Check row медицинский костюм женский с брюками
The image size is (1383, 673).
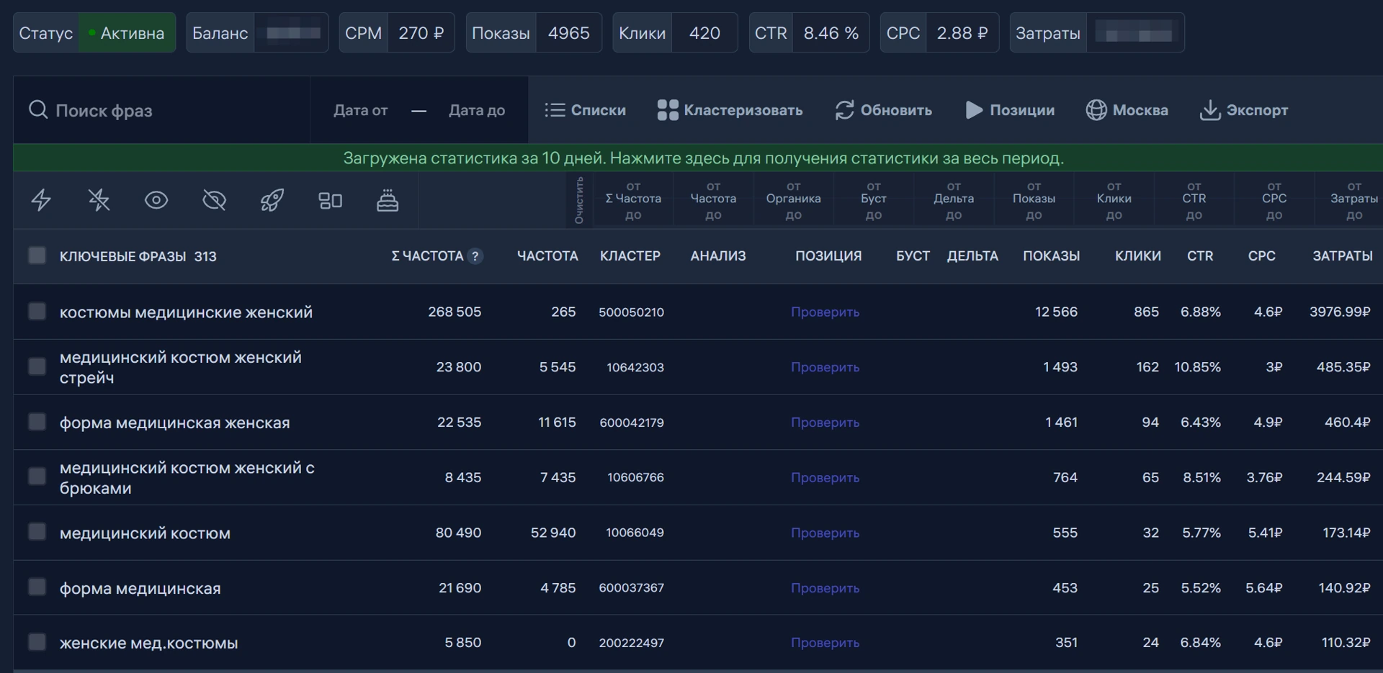[x=37, y=476]
